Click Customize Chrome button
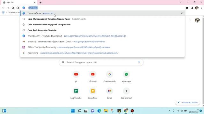The width and height of the screenshot is (204, 114). pos(187,102)
